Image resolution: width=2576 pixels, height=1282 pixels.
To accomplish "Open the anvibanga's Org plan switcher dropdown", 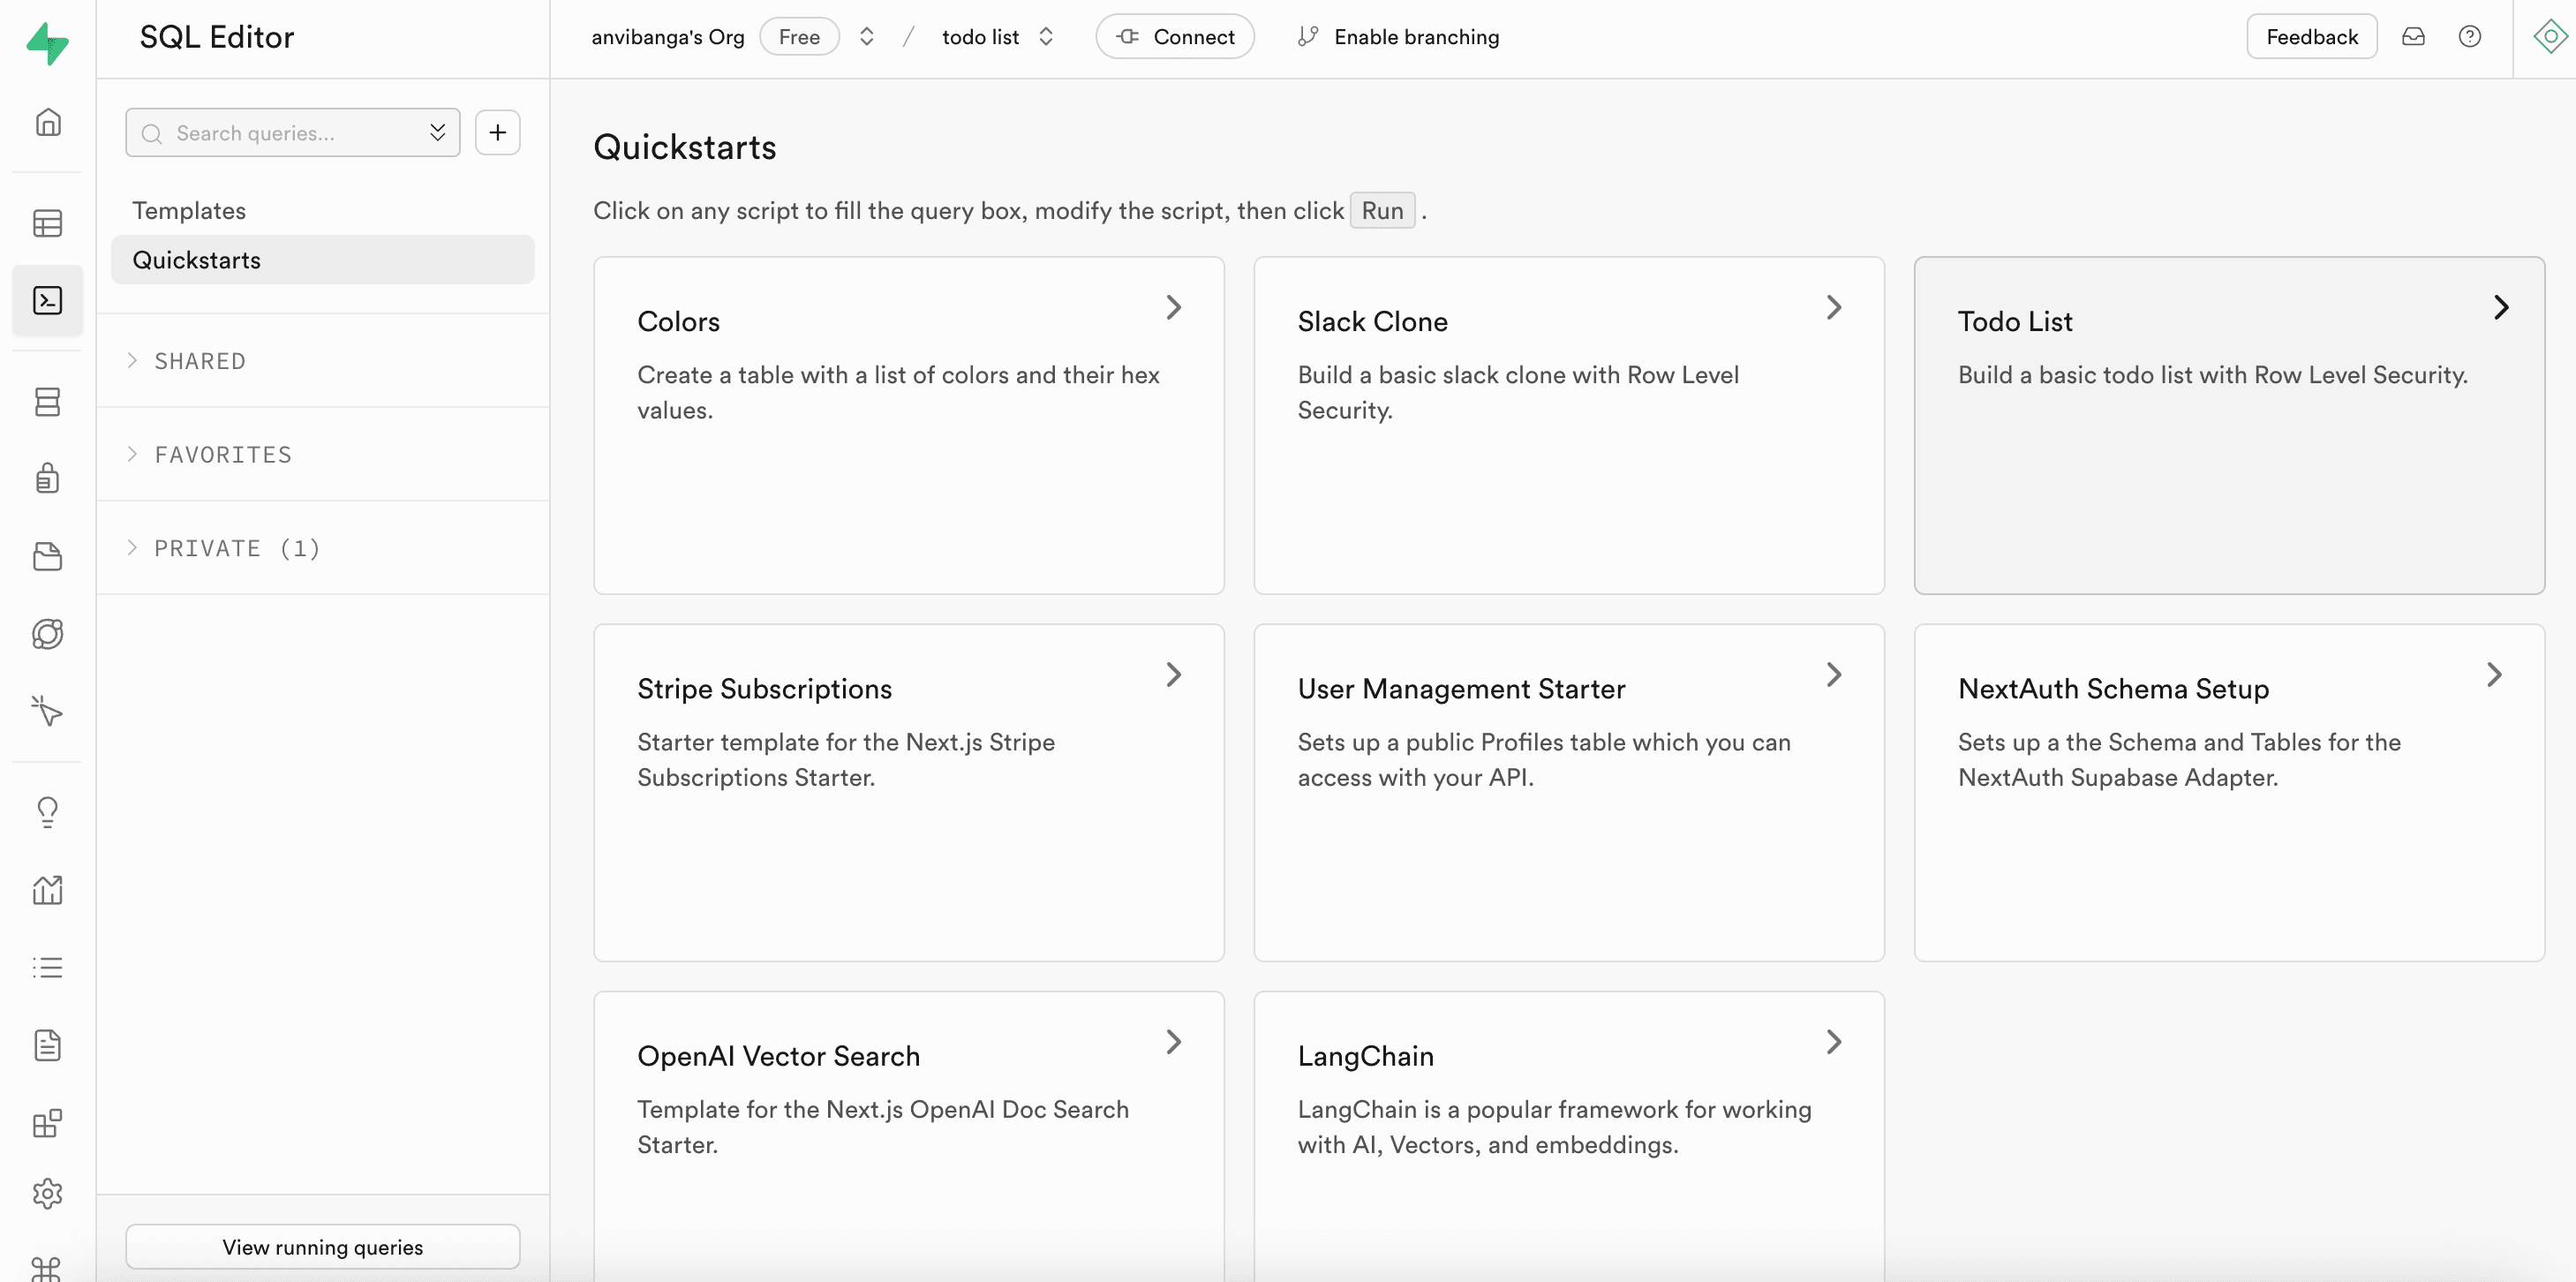I will 866,36.
